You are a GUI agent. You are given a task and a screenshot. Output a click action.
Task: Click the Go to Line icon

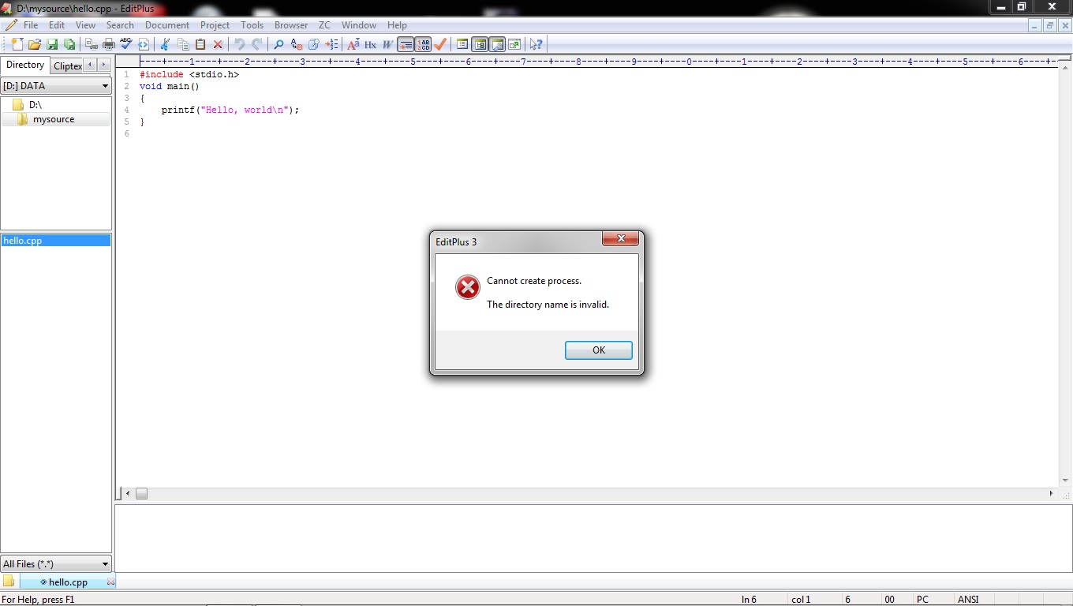point(331,44)
